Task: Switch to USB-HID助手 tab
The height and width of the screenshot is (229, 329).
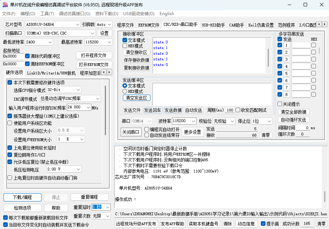Action: point(213,25)
